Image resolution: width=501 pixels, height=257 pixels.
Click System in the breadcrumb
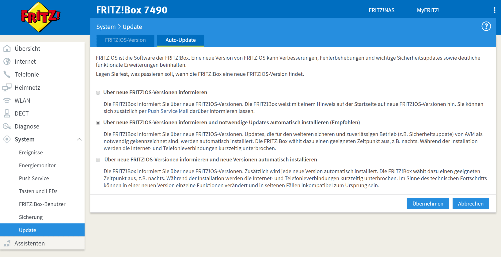pyautogui.click(x=106, y=27)
